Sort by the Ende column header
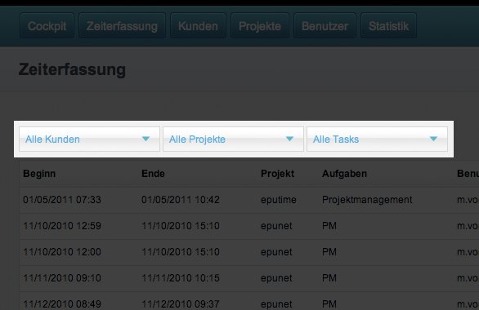Image resolution: width=479 pixels, height=310 pixels. 153,174
